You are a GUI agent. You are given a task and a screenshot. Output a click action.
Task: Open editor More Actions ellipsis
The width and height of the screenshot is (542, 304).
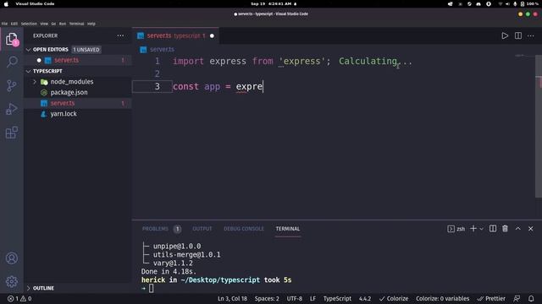[x=531, y=35]
